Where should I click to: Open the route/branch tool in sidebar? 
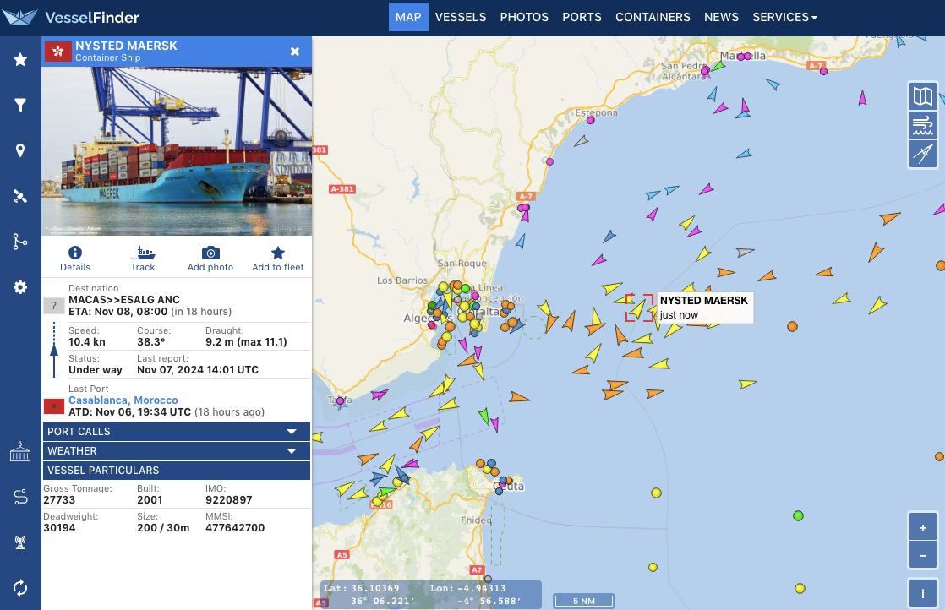point(20,242)
